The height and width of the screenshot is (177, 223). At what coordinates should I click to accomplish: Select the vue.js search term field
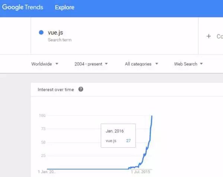pyautogui.click(x=114, y=36)
